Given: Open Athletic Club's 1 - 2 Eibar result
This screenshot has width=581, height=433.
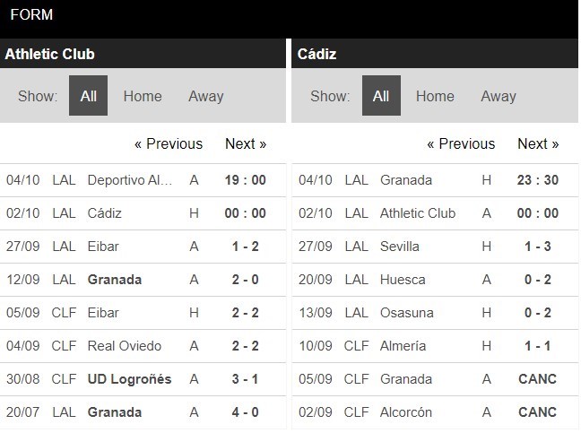Looking at the screenshot, I should (245, 247).
